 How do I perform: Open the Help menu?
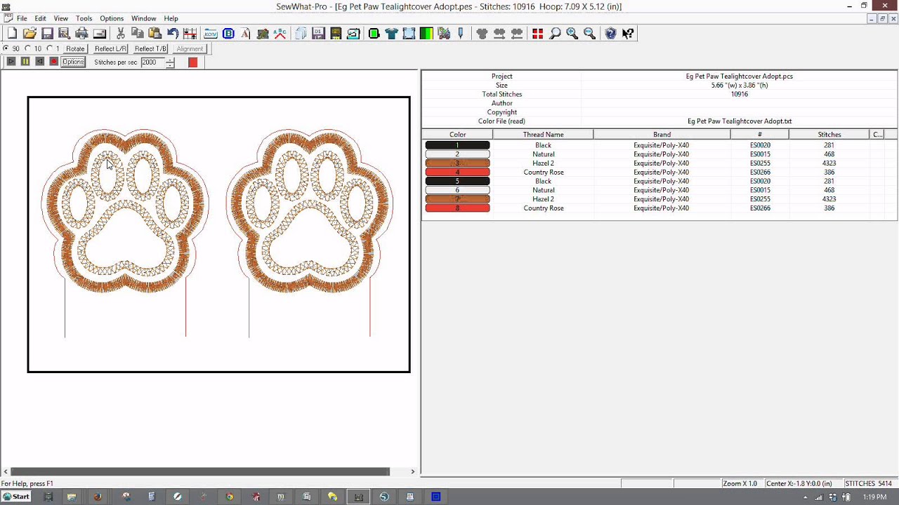[x=171, y=18]
